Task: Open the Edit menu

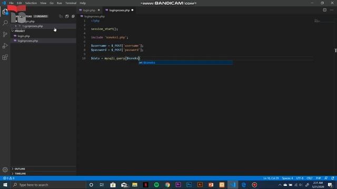Action: click(19, 3)
